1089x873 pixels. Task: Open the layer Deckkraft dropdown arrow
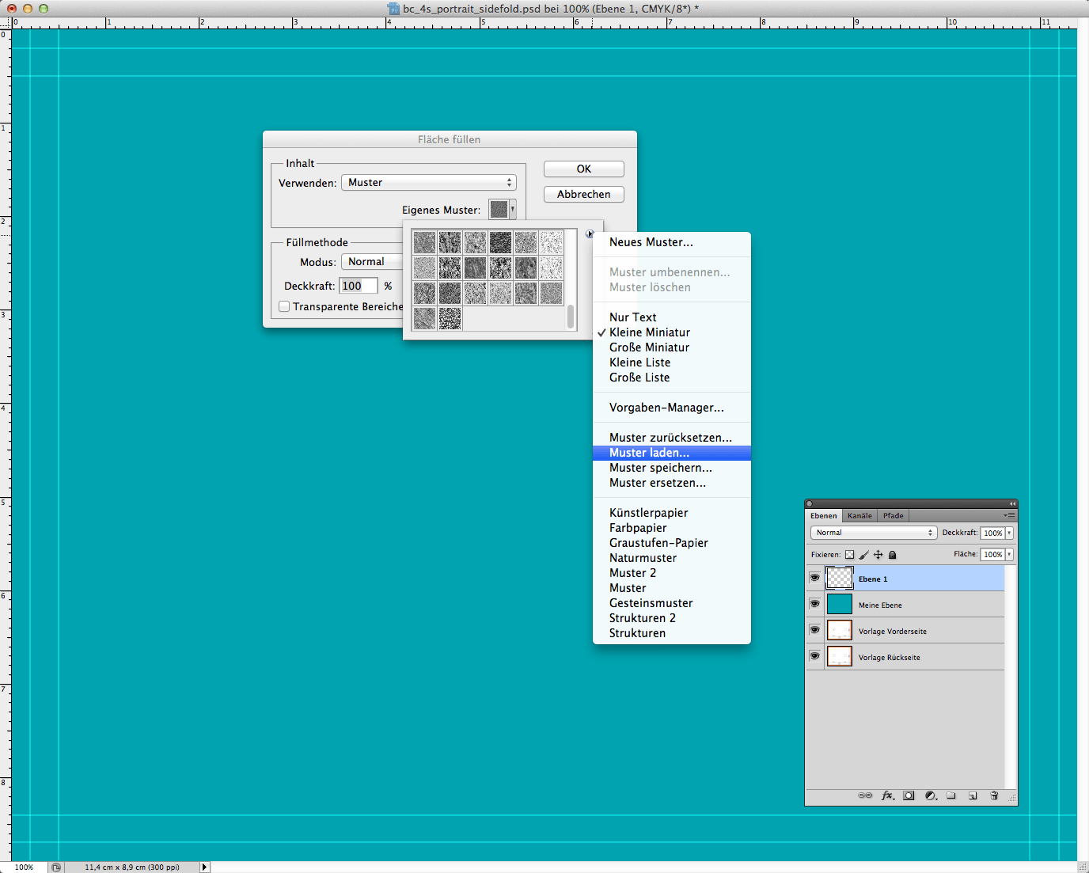[1009, 533]
